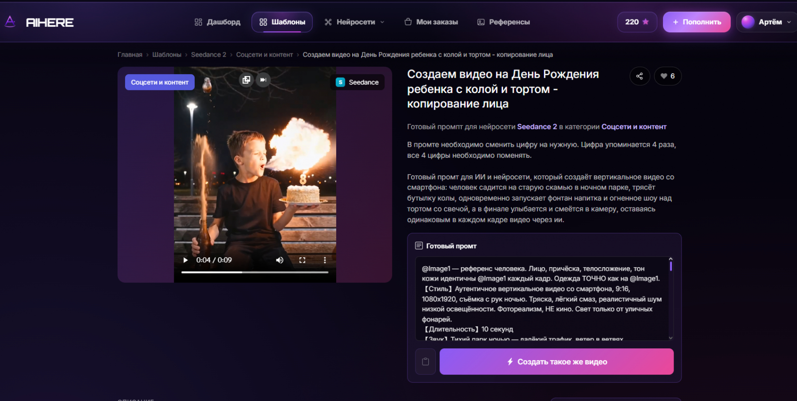This screenshot has width=797, height=401.
Task: Mute the video sound
Action: (279, 260)
